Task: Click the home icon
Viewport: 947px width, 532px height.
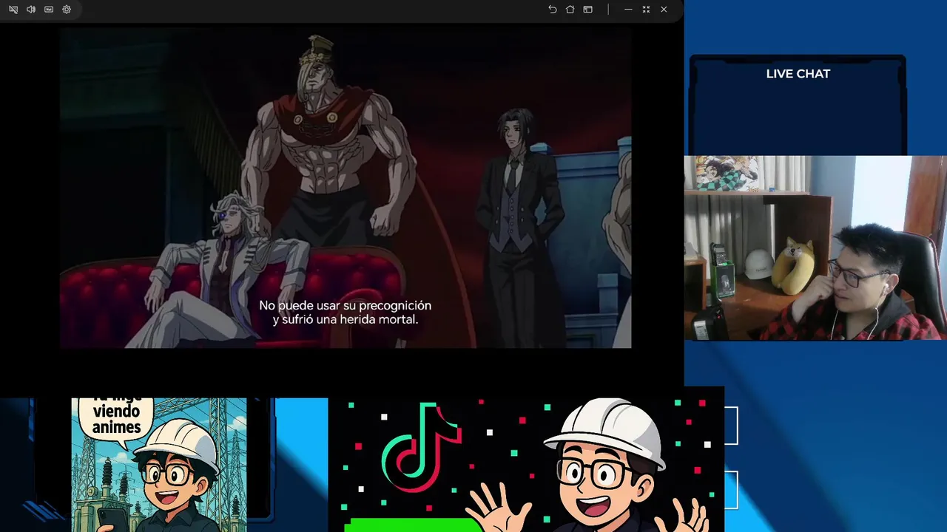Action: (570, 10)
